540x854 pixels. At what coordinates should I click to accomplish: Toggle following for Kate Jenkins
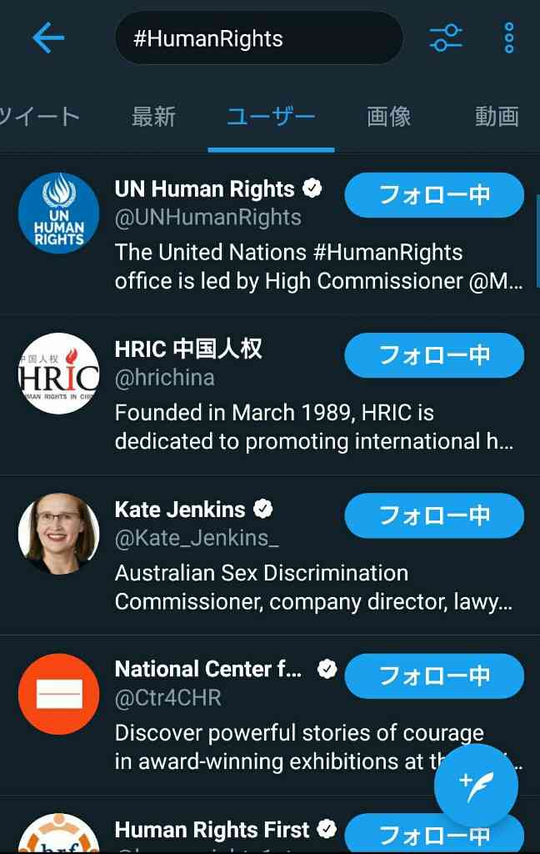click(434, 515)
